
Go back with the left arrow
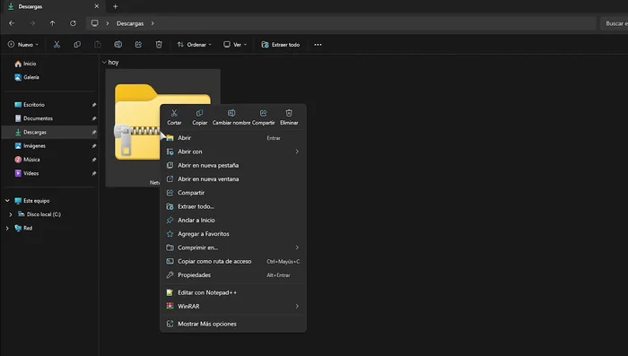12,23
